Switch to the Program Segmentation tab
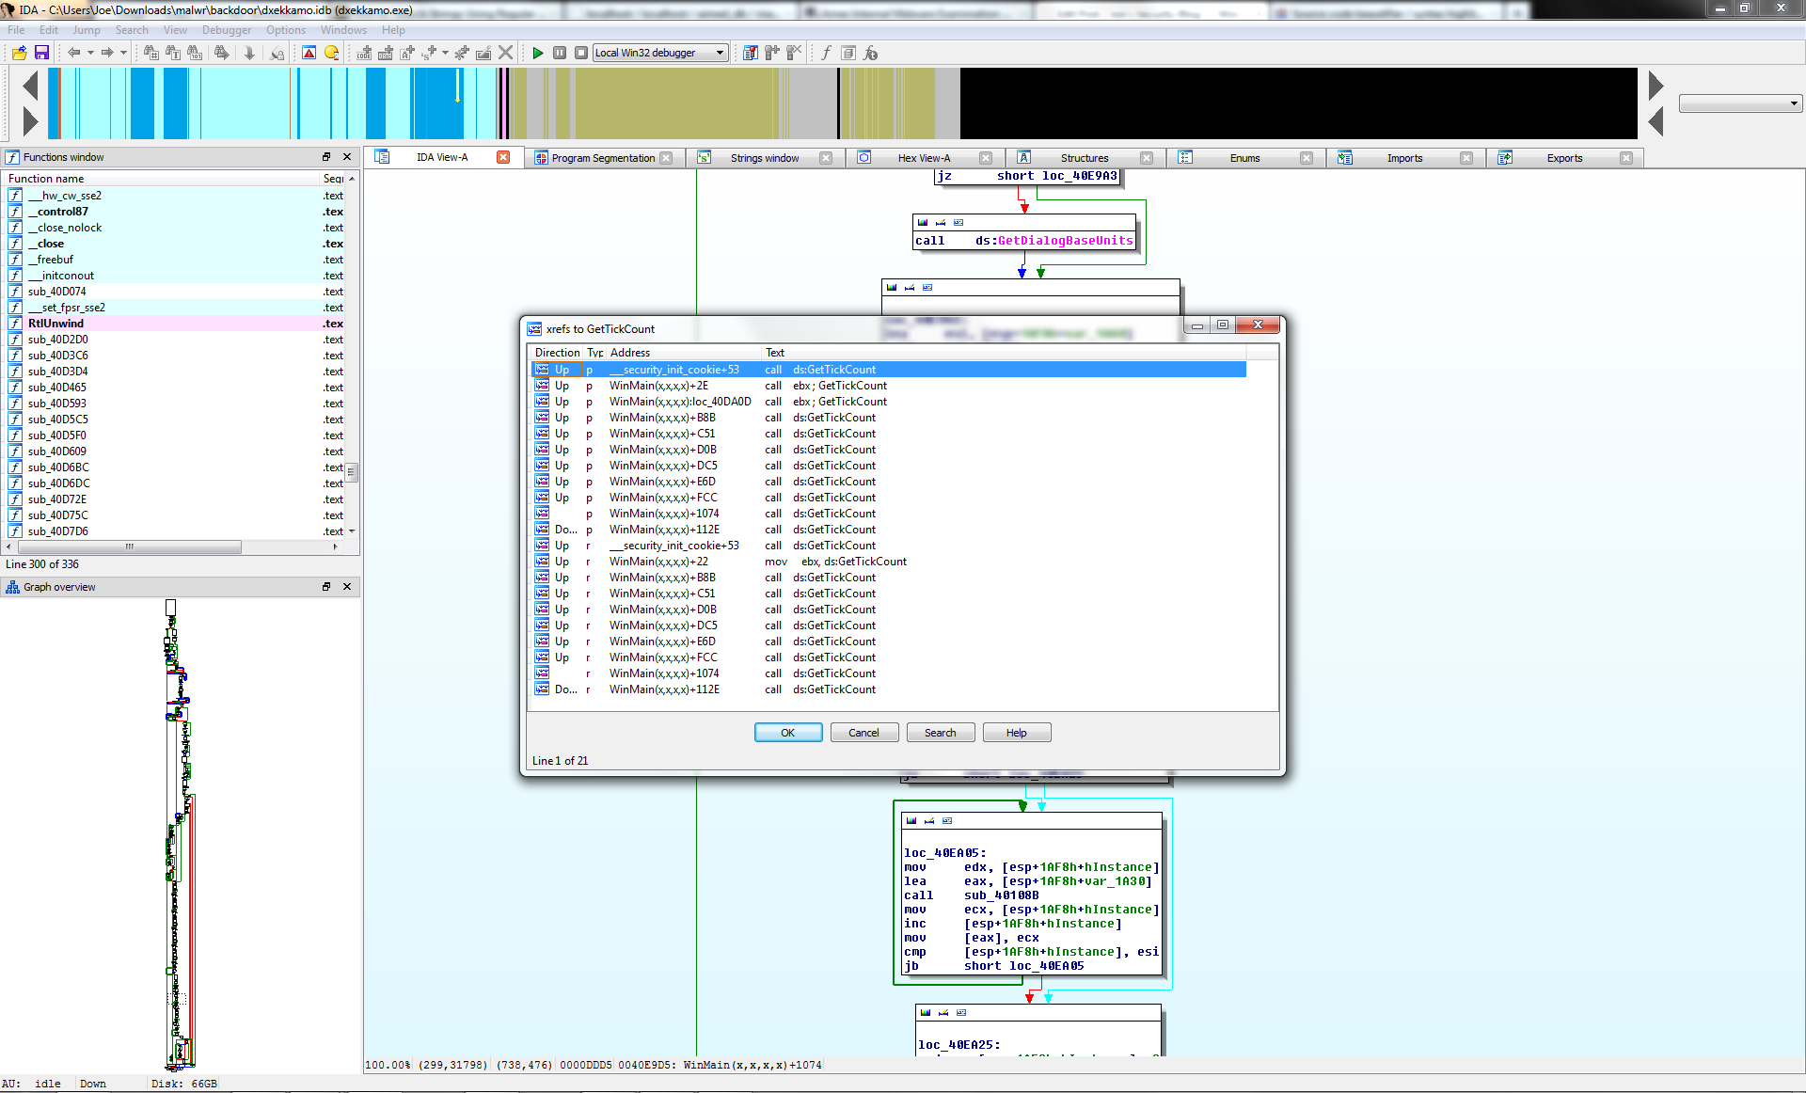This screenshot has width=1806, height=1093. [603, 158]
